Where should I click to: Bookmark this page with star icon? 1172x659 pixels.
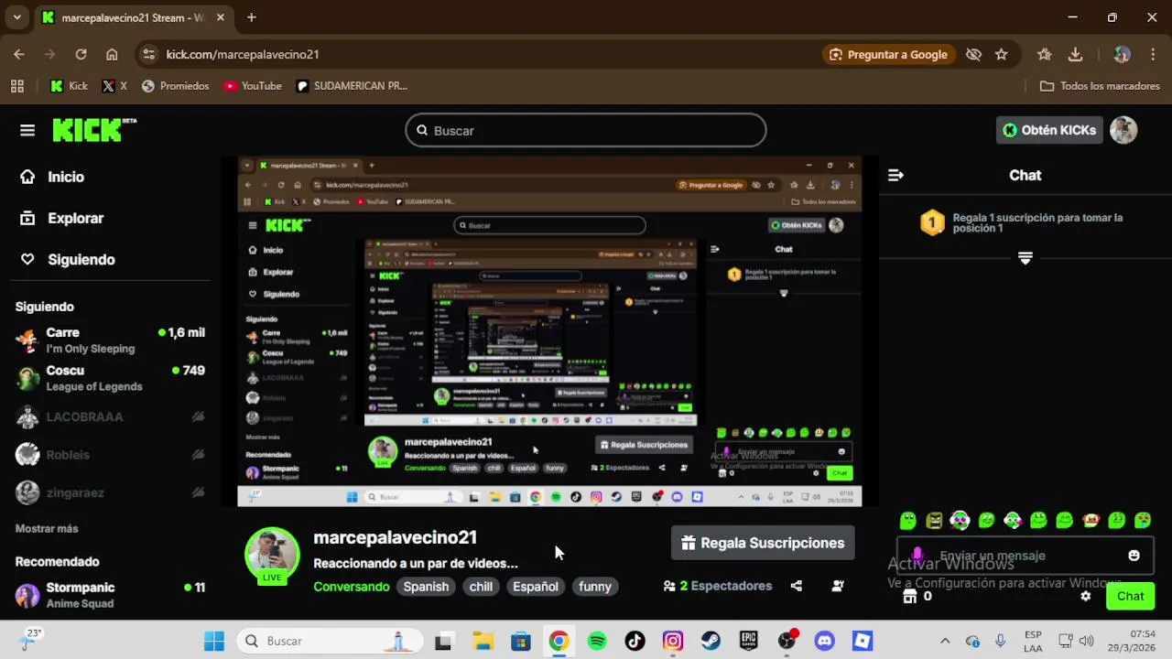1002,54
